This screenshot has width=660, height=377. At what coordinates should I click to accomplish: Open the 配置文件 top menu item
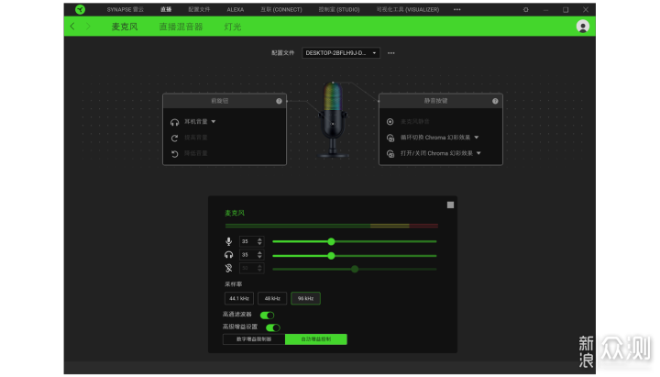point(199,9)
